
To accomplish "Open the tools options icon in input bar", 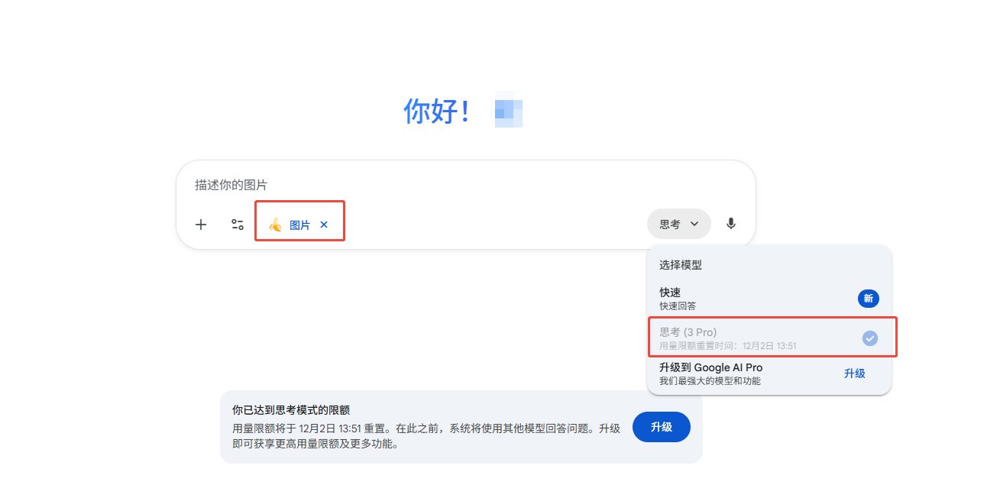I will coord(237,224).
